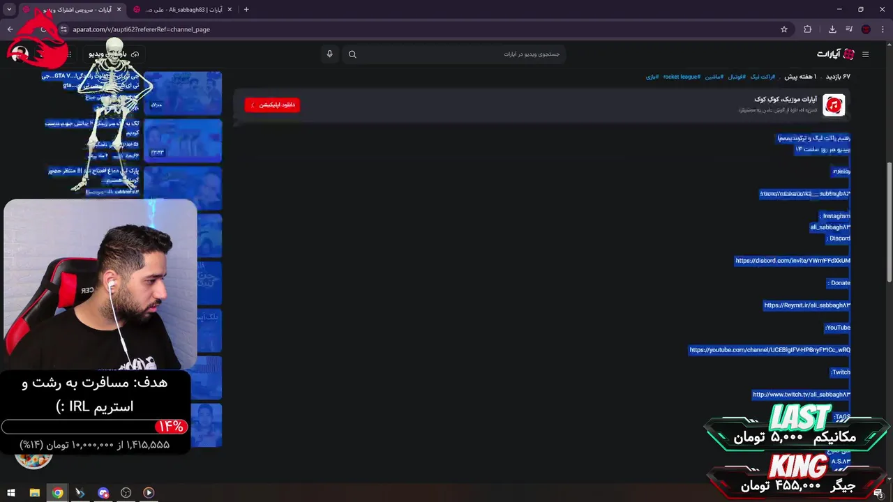Click the ali_sabbagh83 Instagram handle text

pyautogui.click(x=830, y=227)
